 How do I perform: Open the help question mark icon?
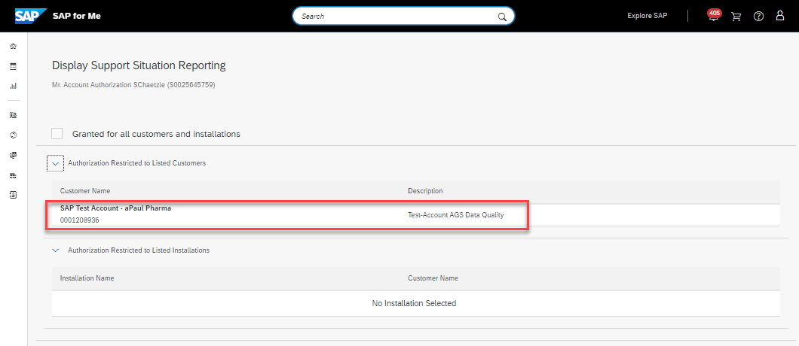pos(758,17)
